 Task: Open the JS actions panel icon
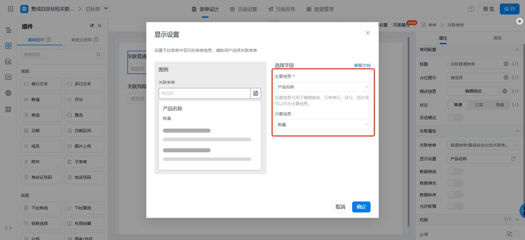[8, 77]
